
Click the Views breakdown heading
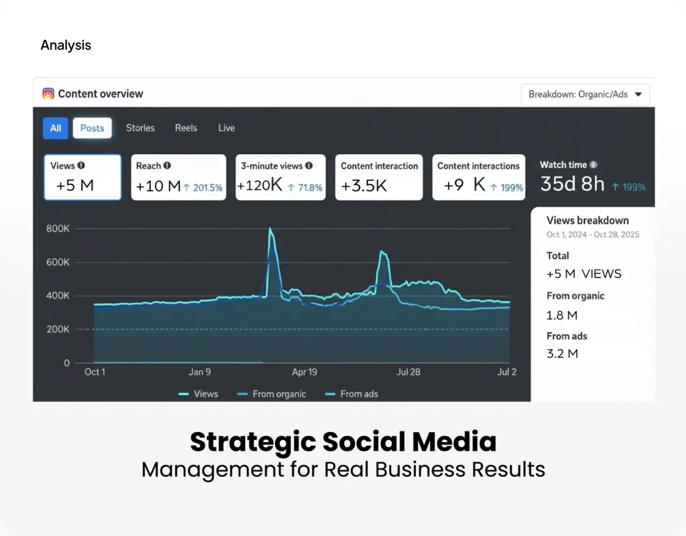point(587,220)
